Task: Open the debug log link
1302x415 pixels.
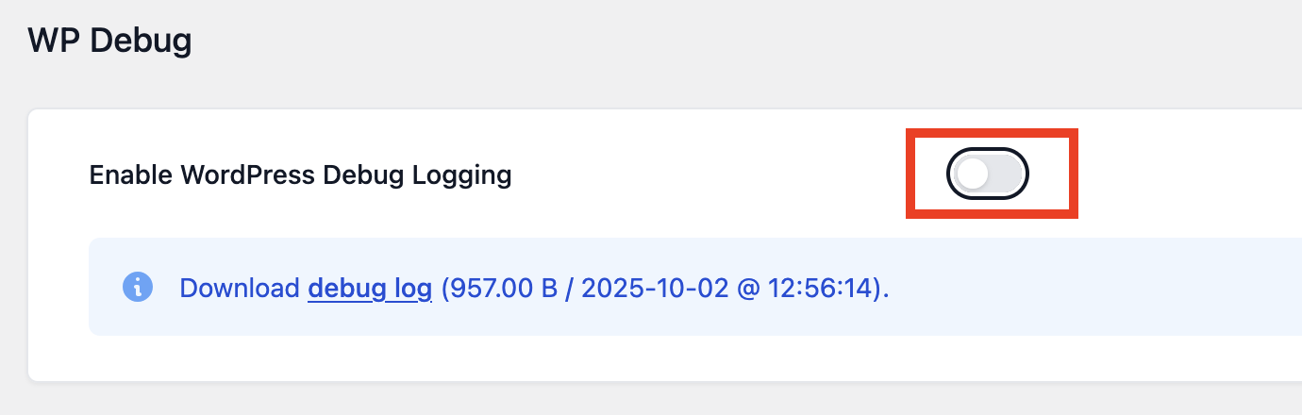Action: (x=370, y=288)
